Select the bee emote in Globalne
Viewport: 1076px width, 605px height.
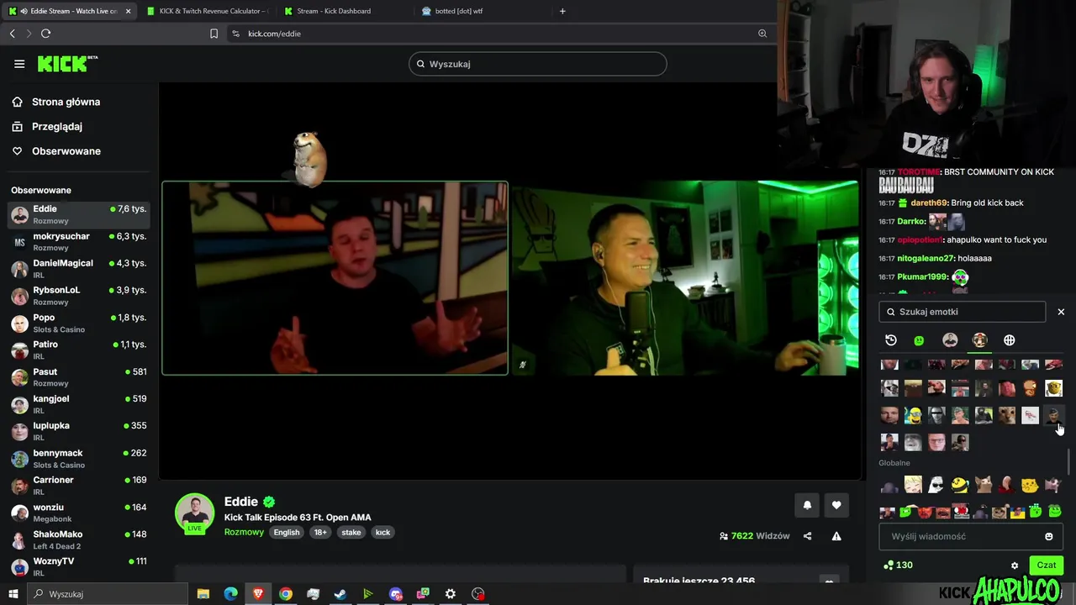pyautogui.click(x=960, y=485)
